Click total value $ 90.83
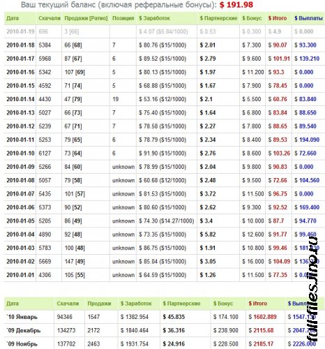This screenshot has height=349, width=325. pyautogui.click(x=278, y=167)
